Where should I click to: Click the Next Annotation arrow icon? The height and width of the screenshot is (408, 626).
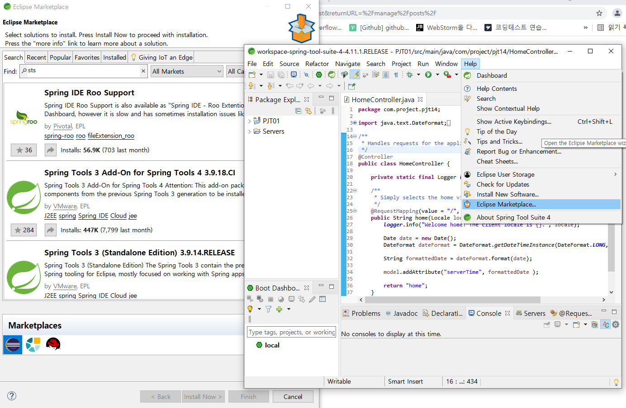click(252, 86)
